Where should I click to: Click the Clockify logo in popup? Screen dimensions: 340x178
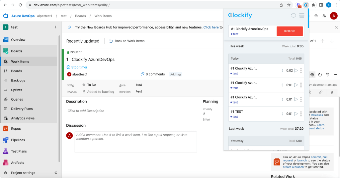(x=240, y=15)
